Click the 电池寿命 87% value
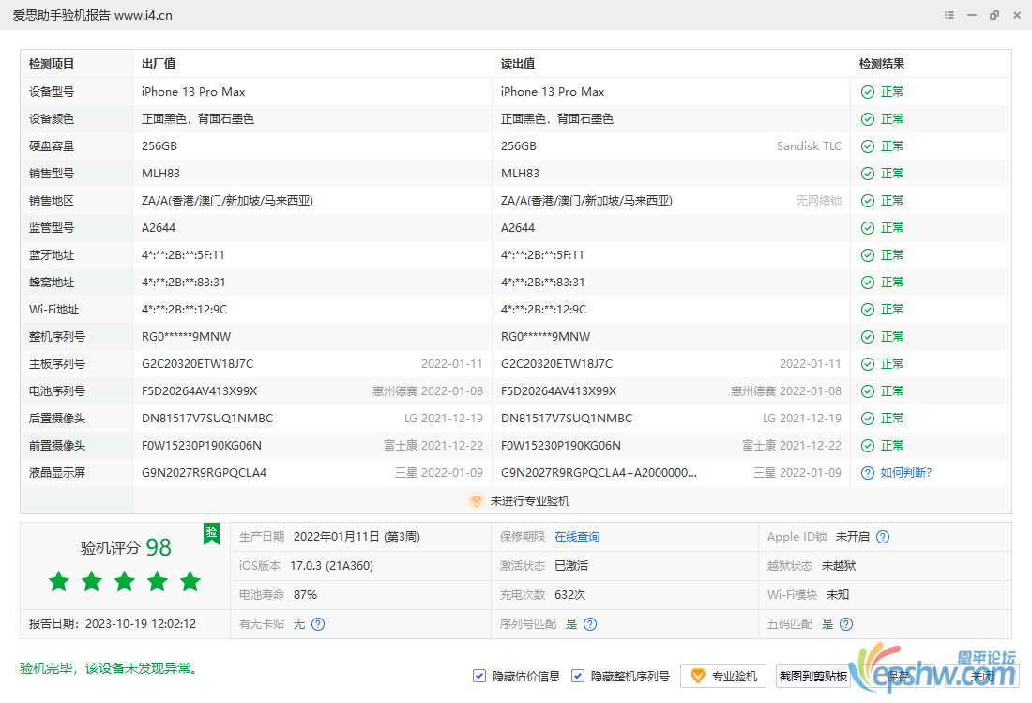This screenshot has height=703, width=1032. [305, 594]
